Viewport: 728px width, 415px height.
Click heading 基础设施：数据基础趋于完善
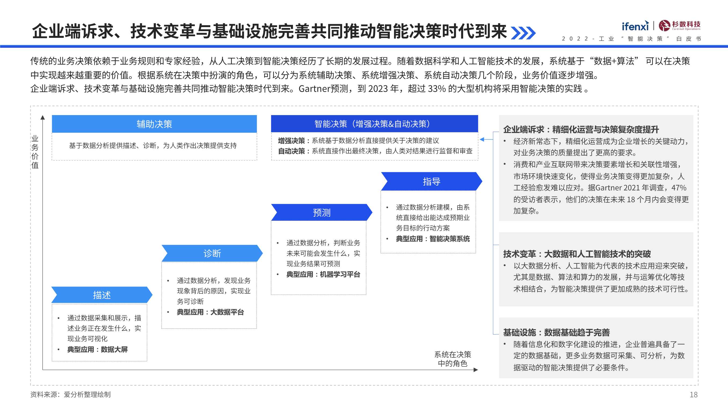[x=557, y=333]
